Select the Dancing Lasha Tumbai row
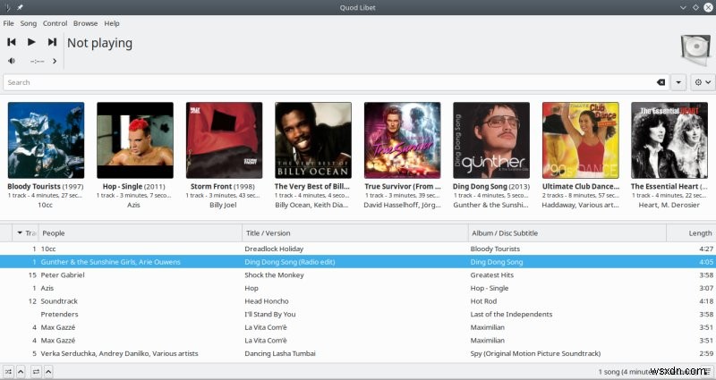This screenshot has height=380, width=716. 358,353
